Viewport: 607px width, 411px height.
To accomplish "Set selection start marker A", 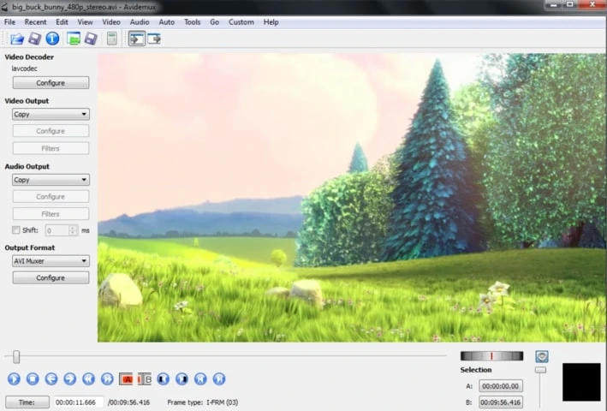I will 127,378.
